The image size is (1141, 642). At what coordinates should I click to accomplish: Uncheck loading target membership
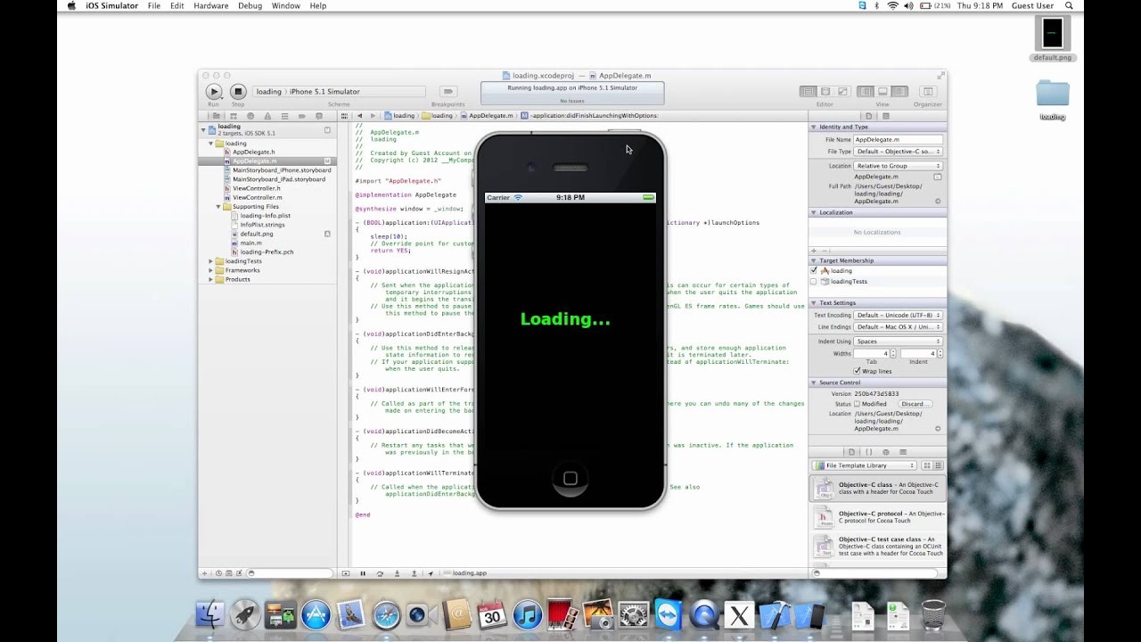[814, 270]
